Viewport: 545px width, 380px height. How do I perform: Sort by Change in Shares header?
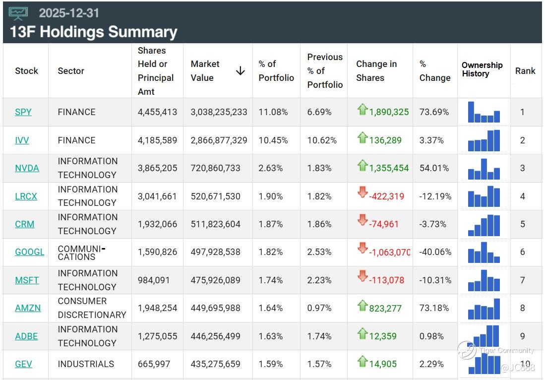[x=376, y=71]
